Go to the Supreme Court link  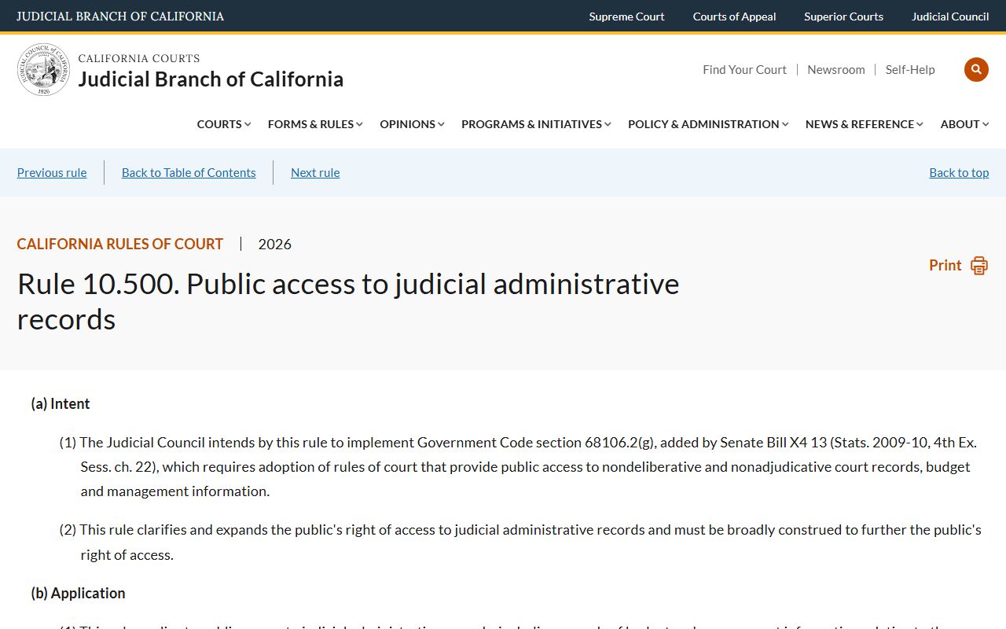626,17
